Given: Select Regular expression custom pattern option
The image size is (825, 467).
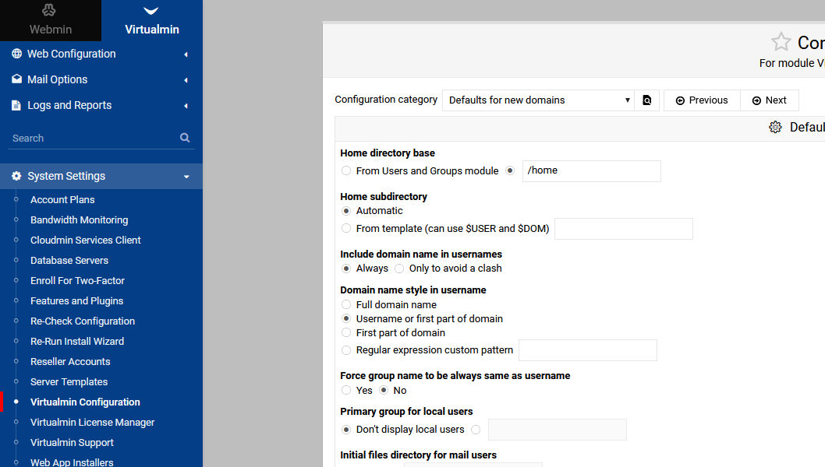Looking at the screenshot, I should [x=346, y=349].
